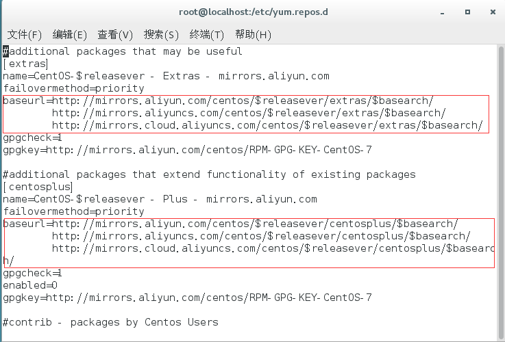Screen dimensions: 505x342
Task: Open the 帮助(H) menu
Action: (253, 34)
